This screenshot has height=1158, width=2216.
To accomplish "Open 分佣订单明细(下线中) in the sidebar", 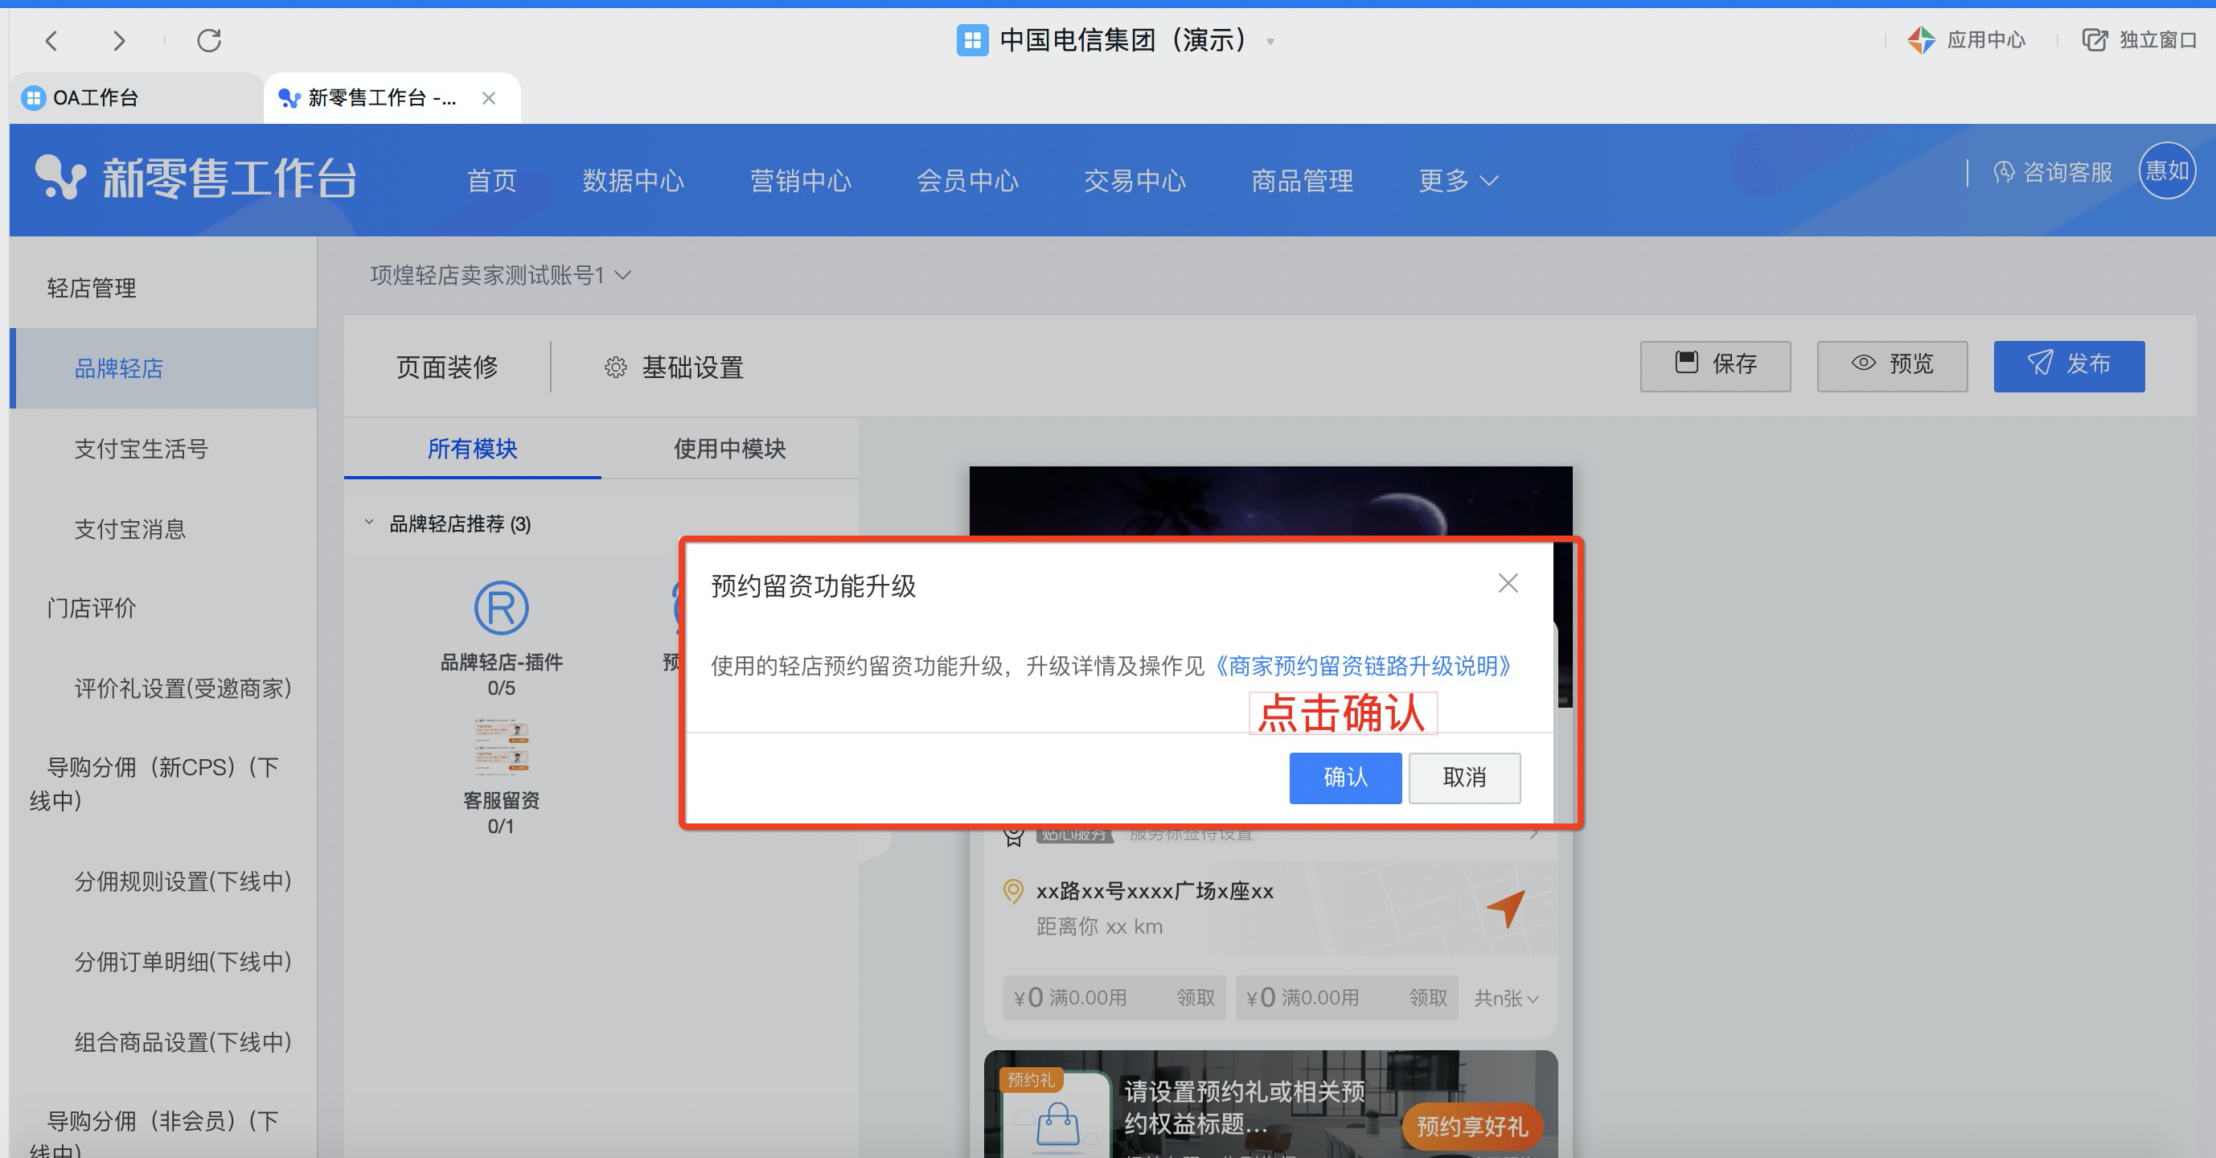I will [183, 961].
